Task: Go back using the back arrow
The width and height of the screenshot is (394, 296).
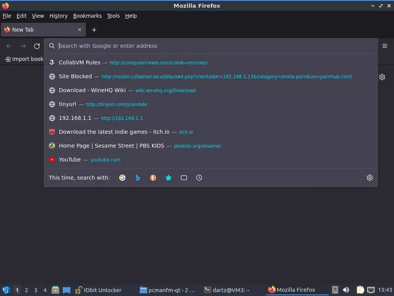Action: [x=9, y=46]
